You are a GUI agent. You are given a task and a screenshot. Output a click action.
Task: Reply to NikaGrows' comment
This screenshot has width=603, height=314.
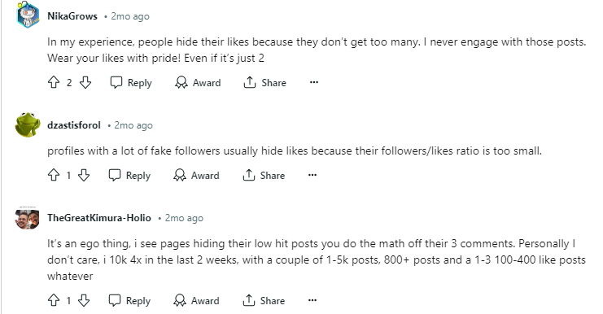coord(131,83)
